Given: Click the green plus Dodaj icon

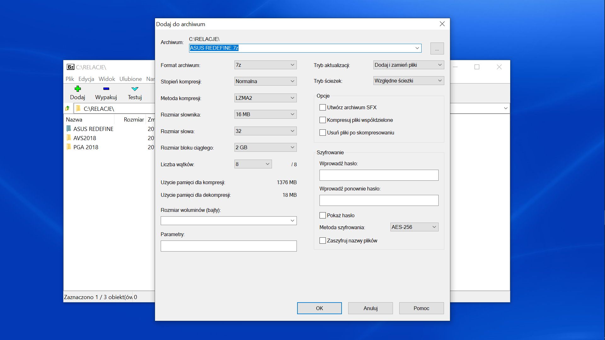Looking at the screenshot, I should tap(78, 89).
